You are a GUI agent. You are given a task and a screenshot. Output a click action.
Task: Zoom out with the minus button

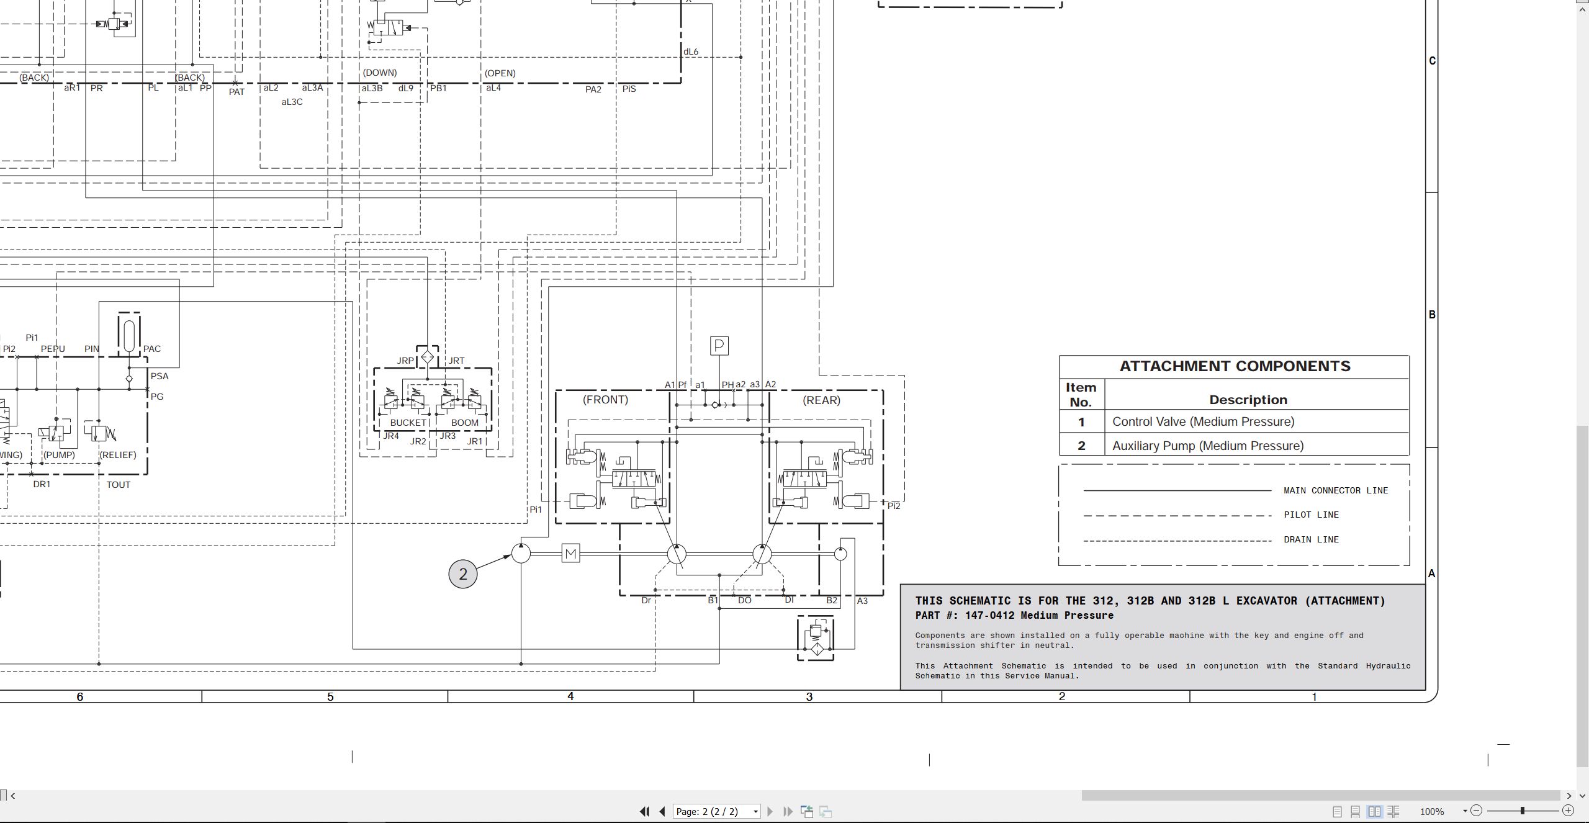click(x=1477, y=811)
